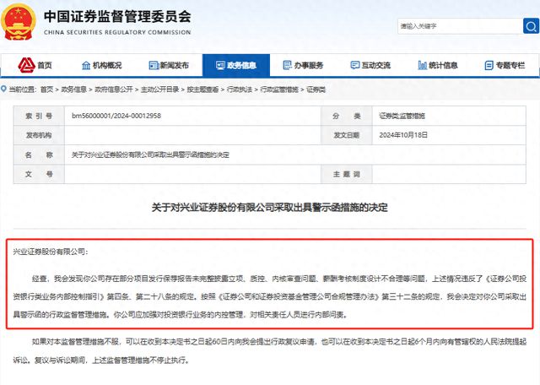Screen dimensions: 540x385
Task: Click the 证券类监管措施 category value
Action: coord(402,116)
